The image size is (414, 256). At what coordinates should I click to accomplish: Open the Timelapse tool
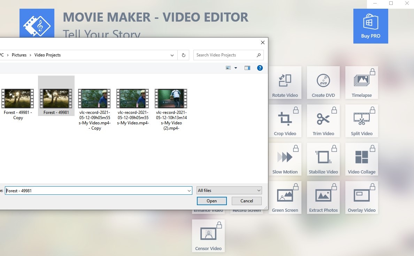click(x=361, y=83)
